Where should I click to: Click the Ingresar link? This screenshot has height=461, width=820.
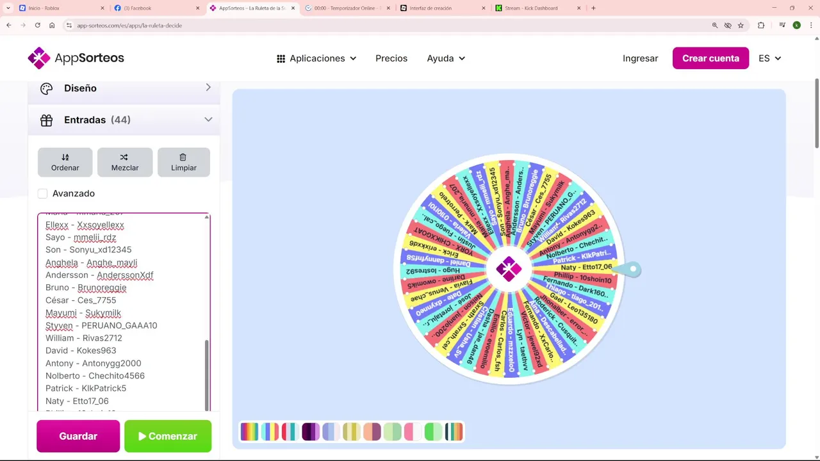[640, 58]
